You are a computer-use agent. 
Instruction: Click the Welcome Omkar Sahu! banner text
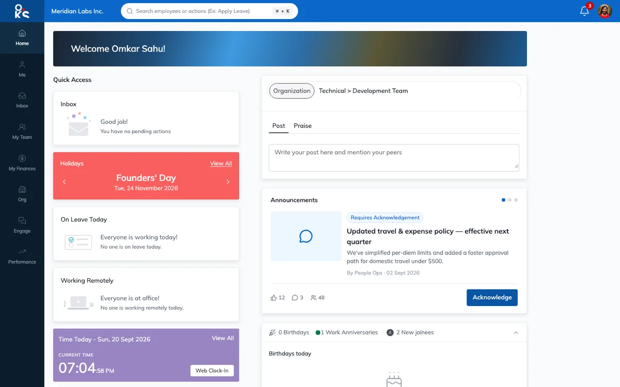point(118,49)
